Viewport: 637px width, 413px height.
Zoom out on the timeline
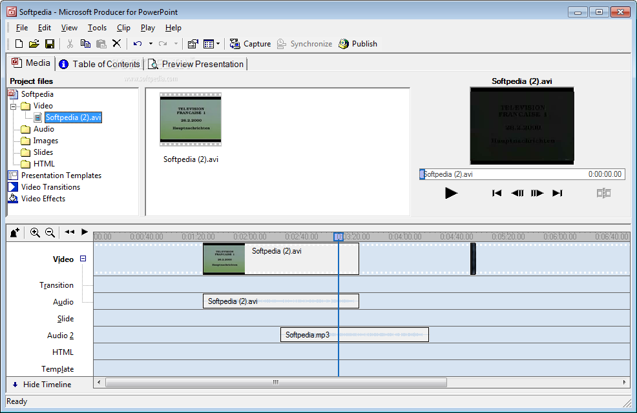(50, 232)
